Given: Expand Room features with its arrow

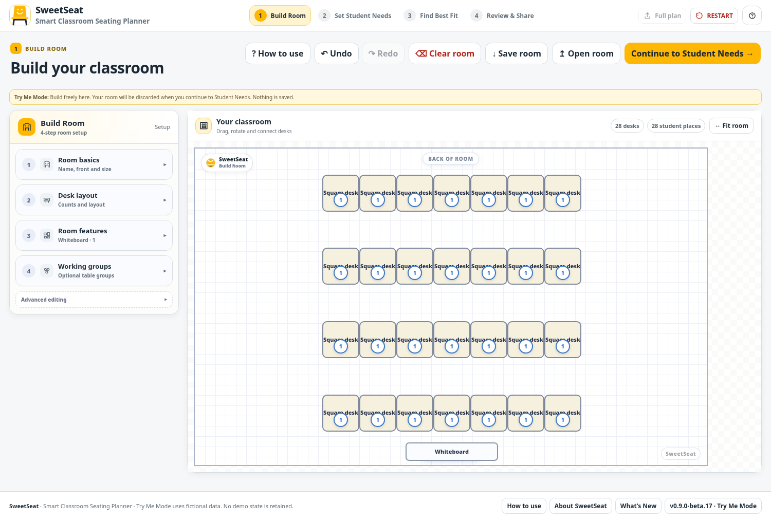Looking at the screenshot, I should coord(165,235).
